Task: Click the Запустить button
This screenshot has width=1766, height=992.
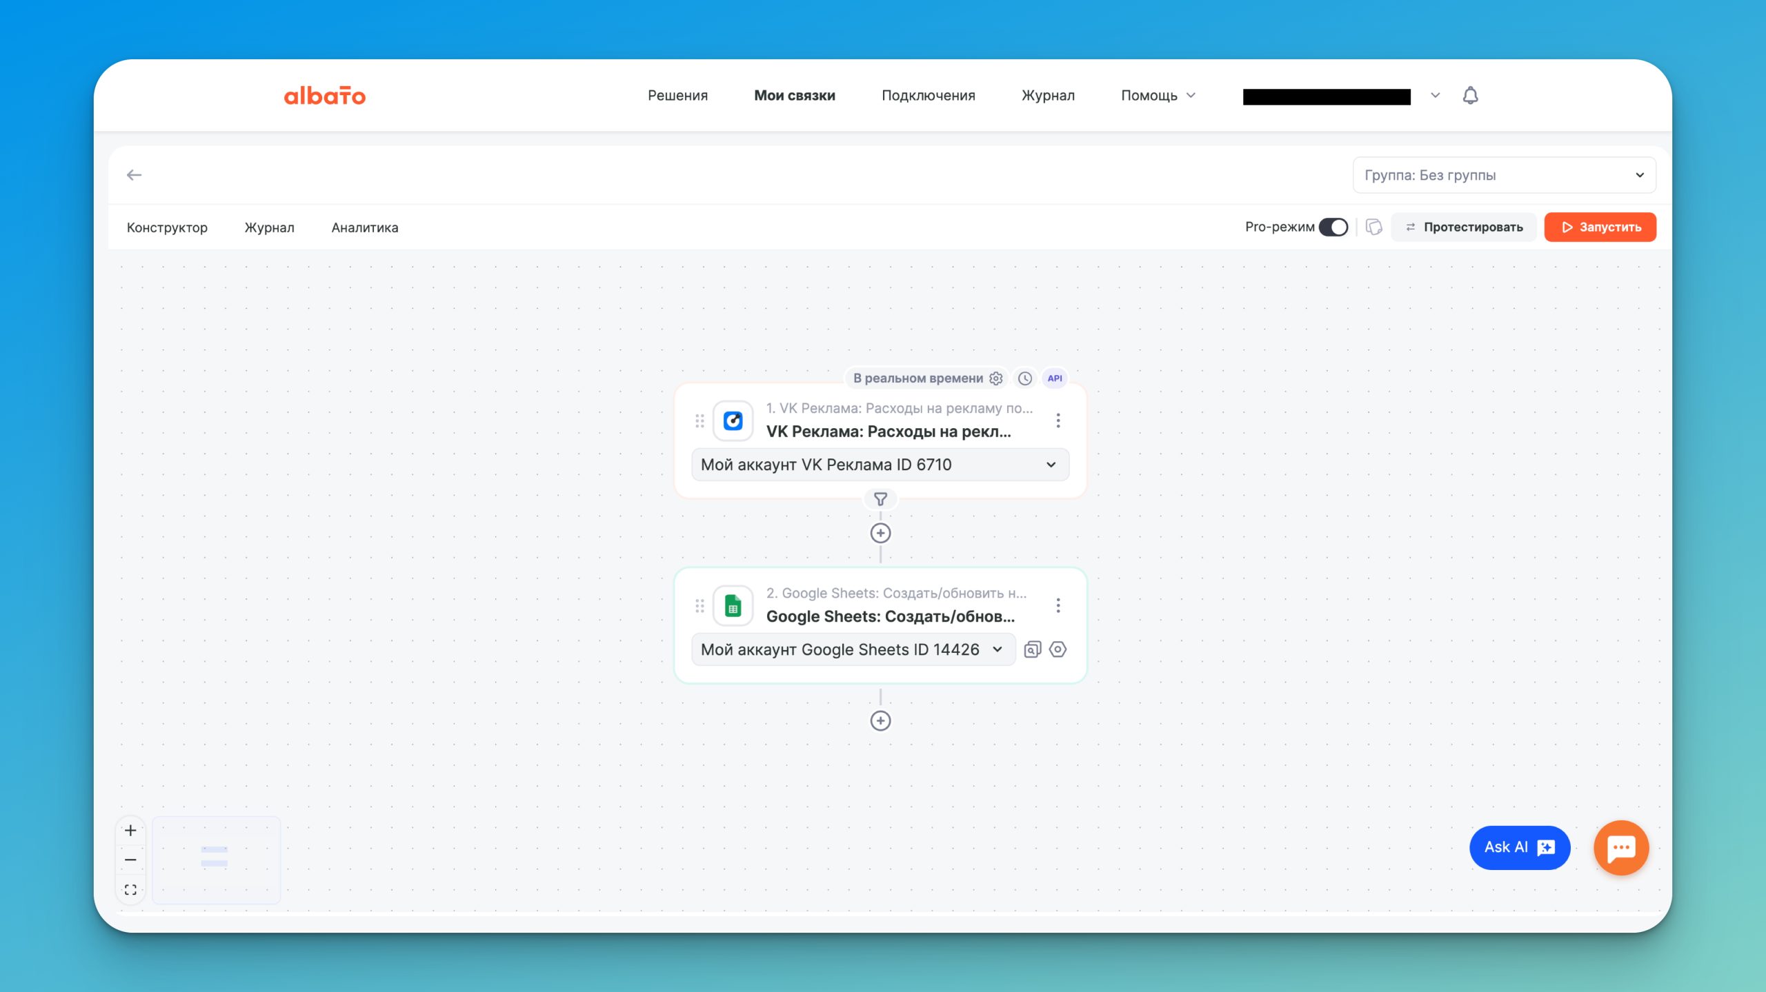Action: [1600, 227]
